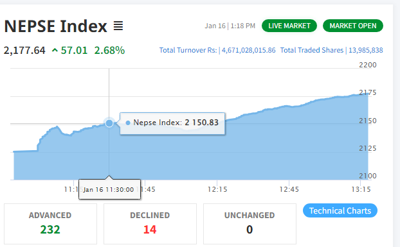The height and width of the screenshot is (247, 400).
Task: Click the 12:45 x-axis label
Action: coord(289,189)
